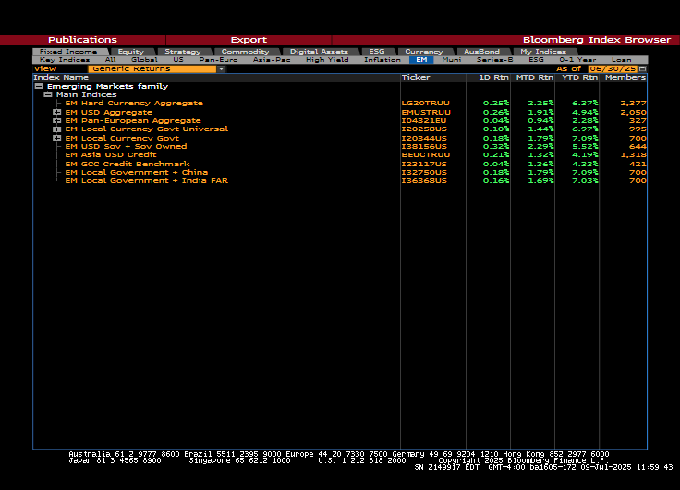This screenshot has height=490, width=680.
Task: Select the Digital Assets tab
Action: (x=319, y=52)
